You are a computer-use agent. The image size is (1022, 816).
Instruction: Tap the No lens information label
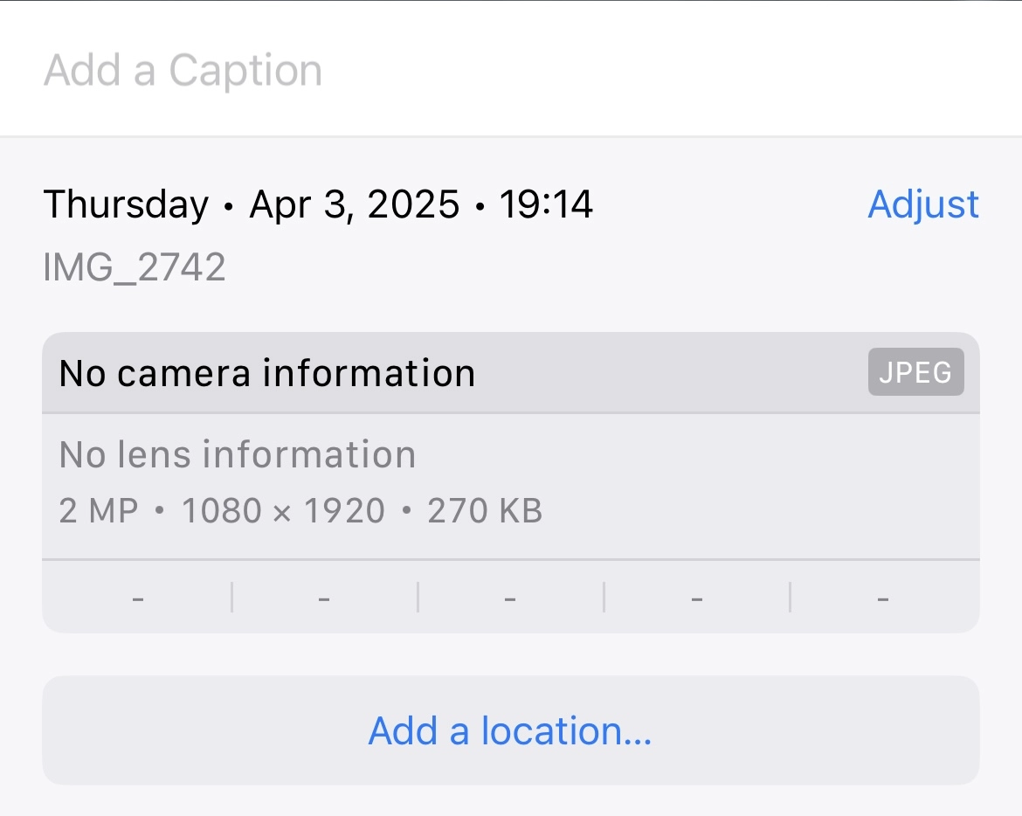(237, 454)
